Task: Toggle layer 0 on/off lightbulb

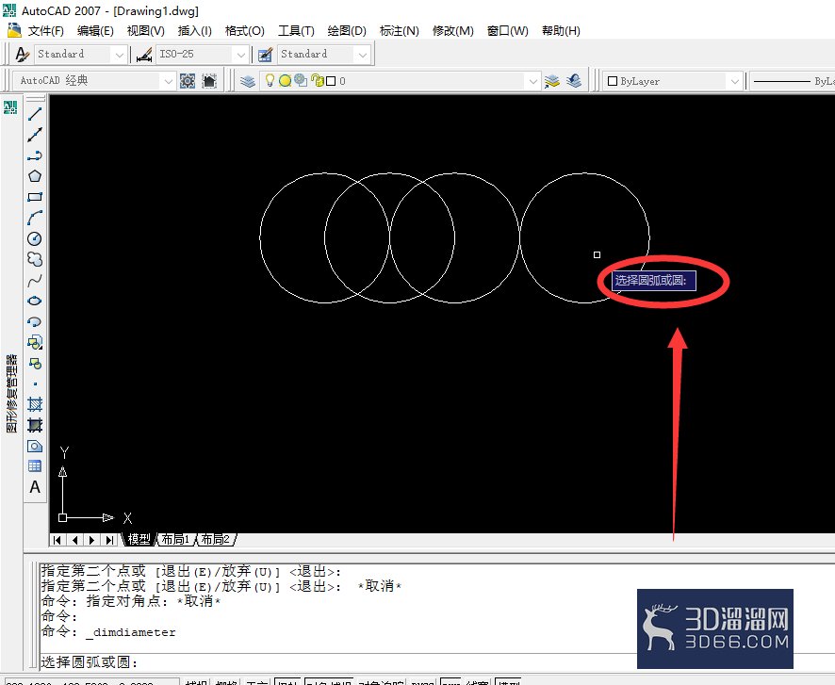Action: pos(270,80)
